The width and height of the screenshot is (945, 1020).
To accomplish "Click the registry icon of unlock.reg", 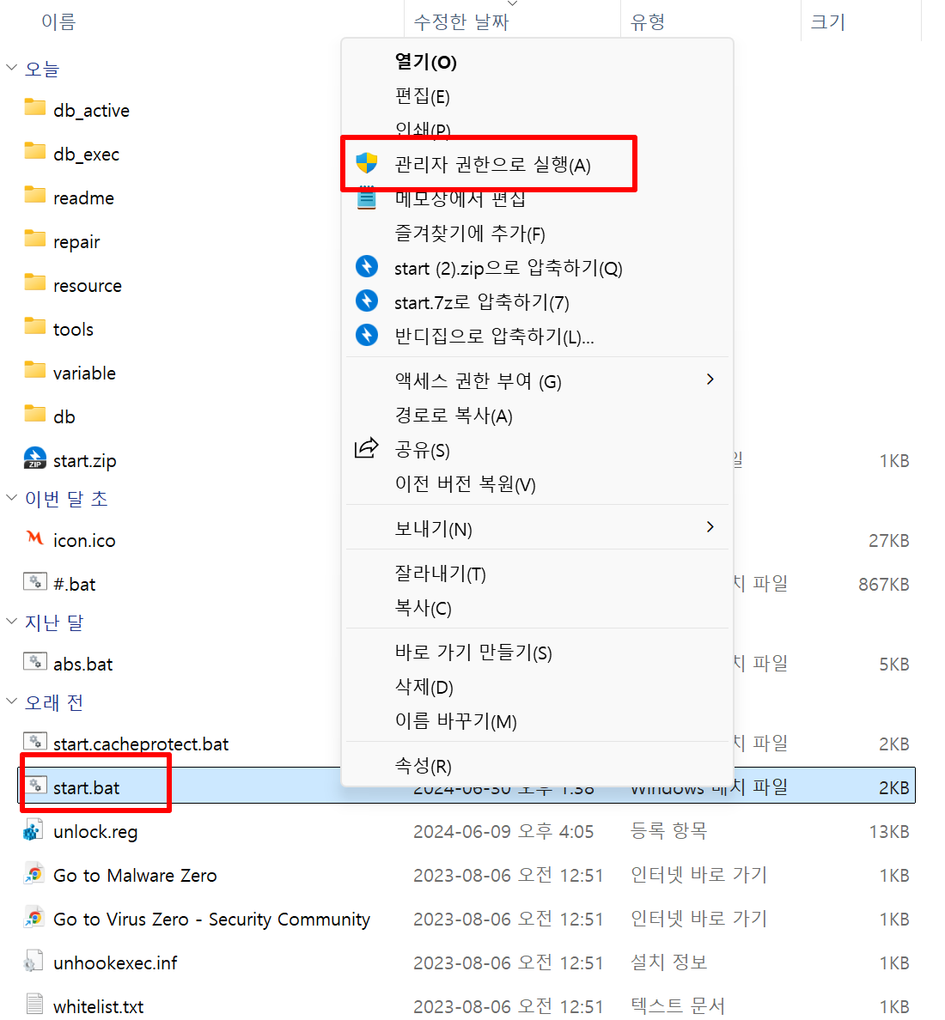I will click(x=34, y=830).
